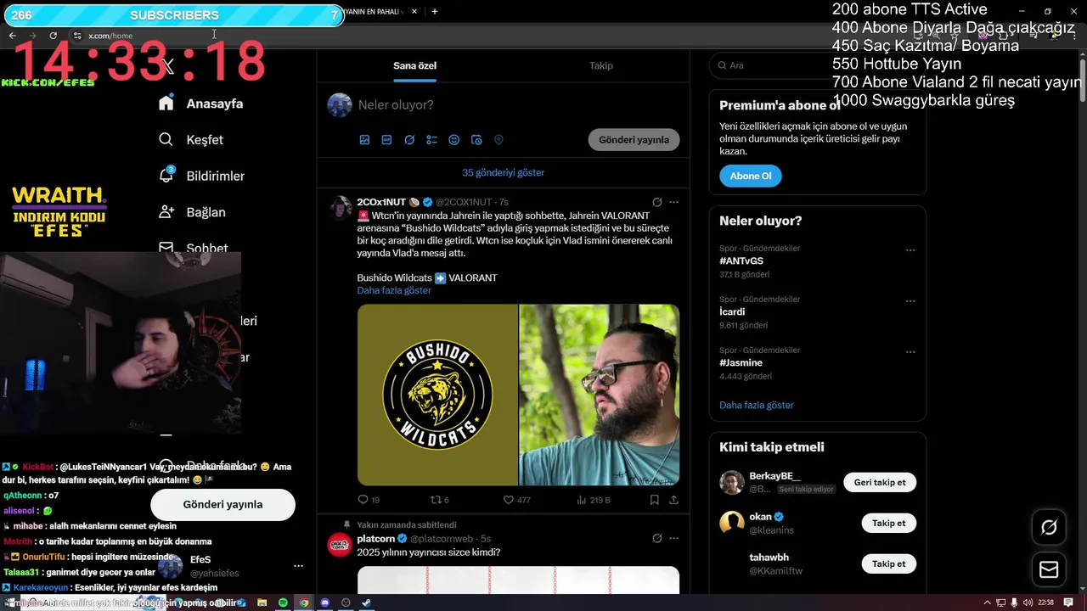Show the 35 new posts
The height and width of the screenshot is (611, 1087).
(504, 172)
